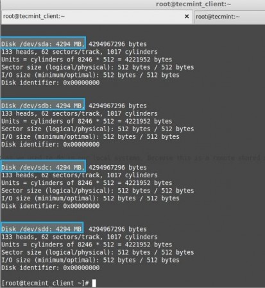Click the Disk identifier line under /dev/sda
This screenshot has height=288, width=265.
pos(51,83)
